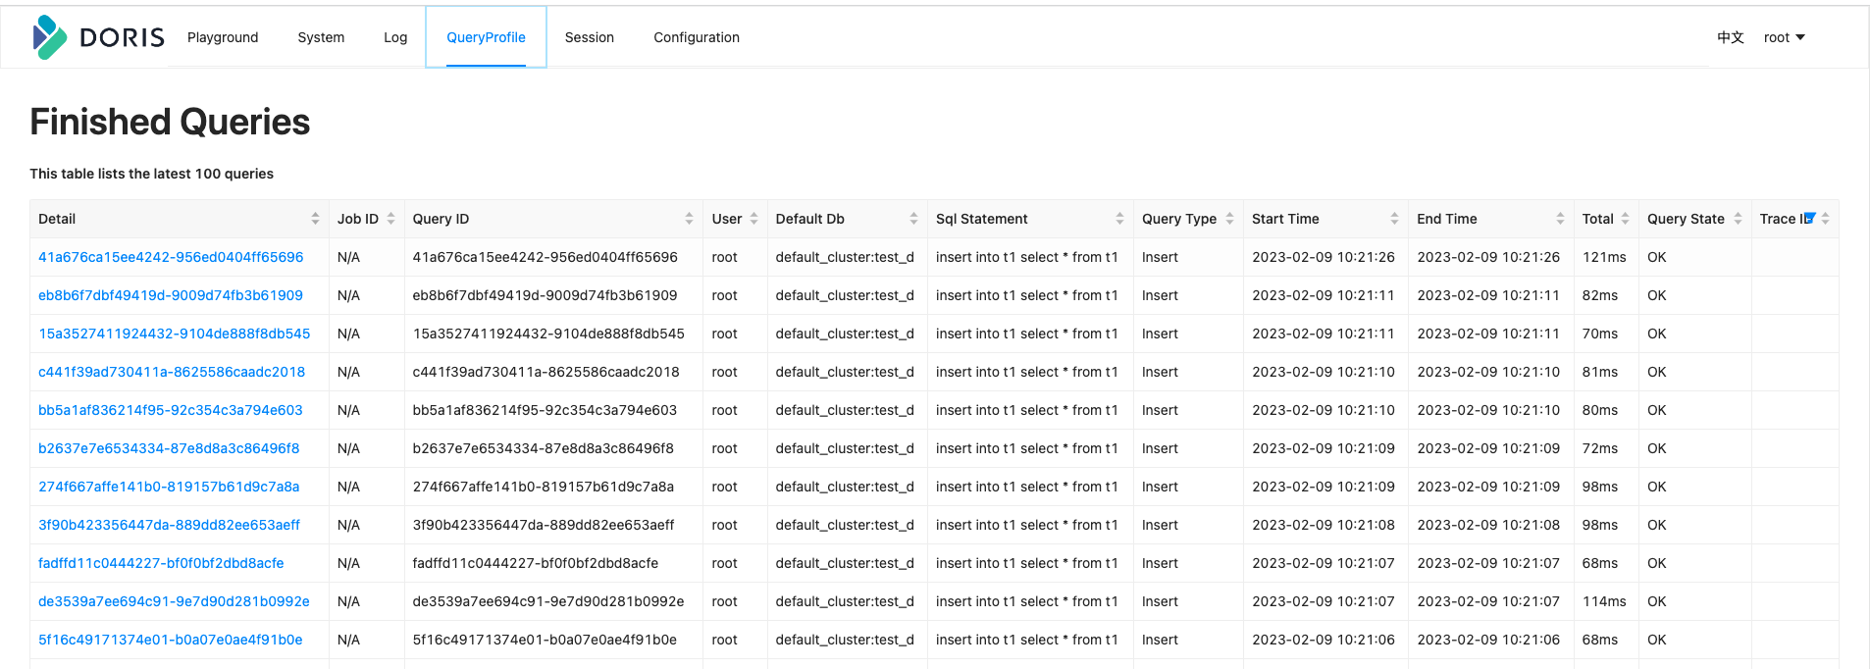Open detail for query eb8b6f7dbf49419d-9009d74fb3b61909
The width and height of the screenshot is (1870, 669).
pyautogui.click(x=171, y=295)
